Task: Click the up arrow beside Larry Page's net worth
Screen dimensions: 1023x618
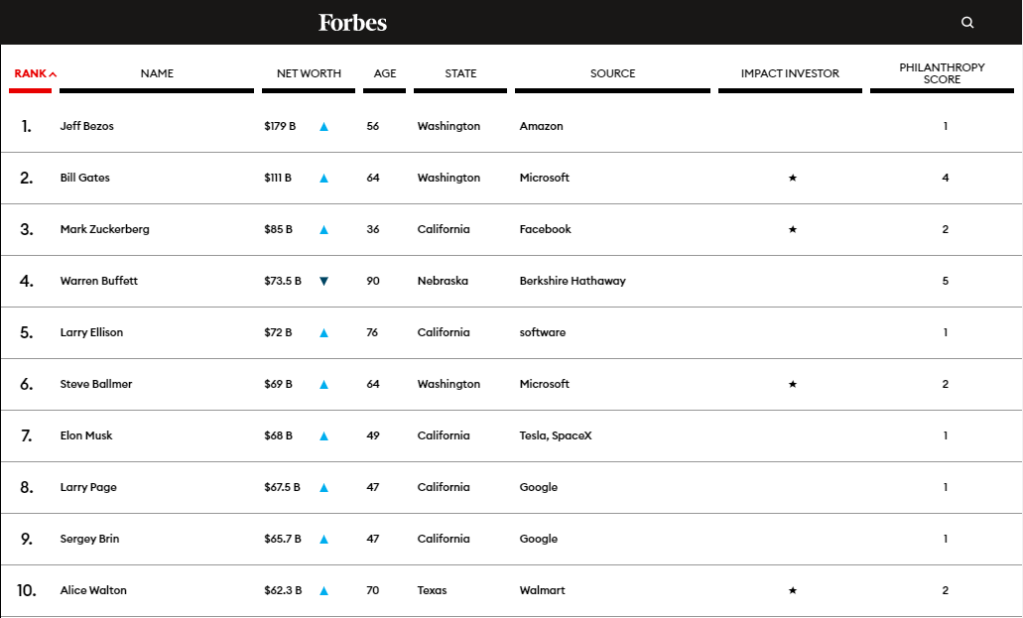Action: (x=323, y=487)
